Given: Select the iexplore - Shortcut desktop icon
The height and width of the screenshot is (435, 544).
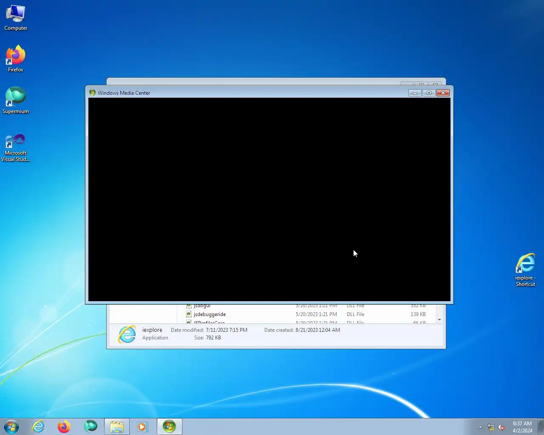Looking at the screenshot, I should click(x=525, y=270).
